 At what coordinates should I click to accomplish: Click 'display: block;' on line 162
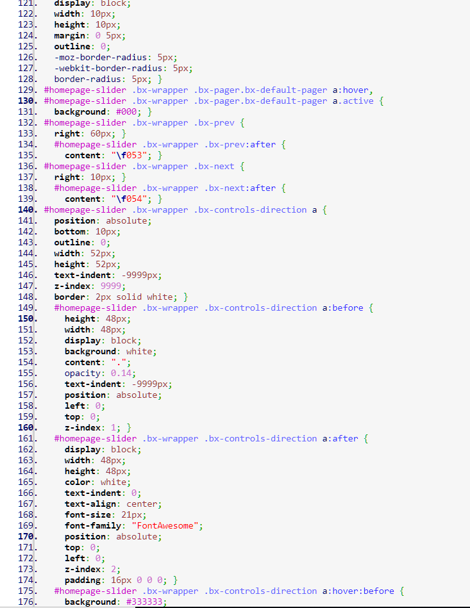(103, 450)
